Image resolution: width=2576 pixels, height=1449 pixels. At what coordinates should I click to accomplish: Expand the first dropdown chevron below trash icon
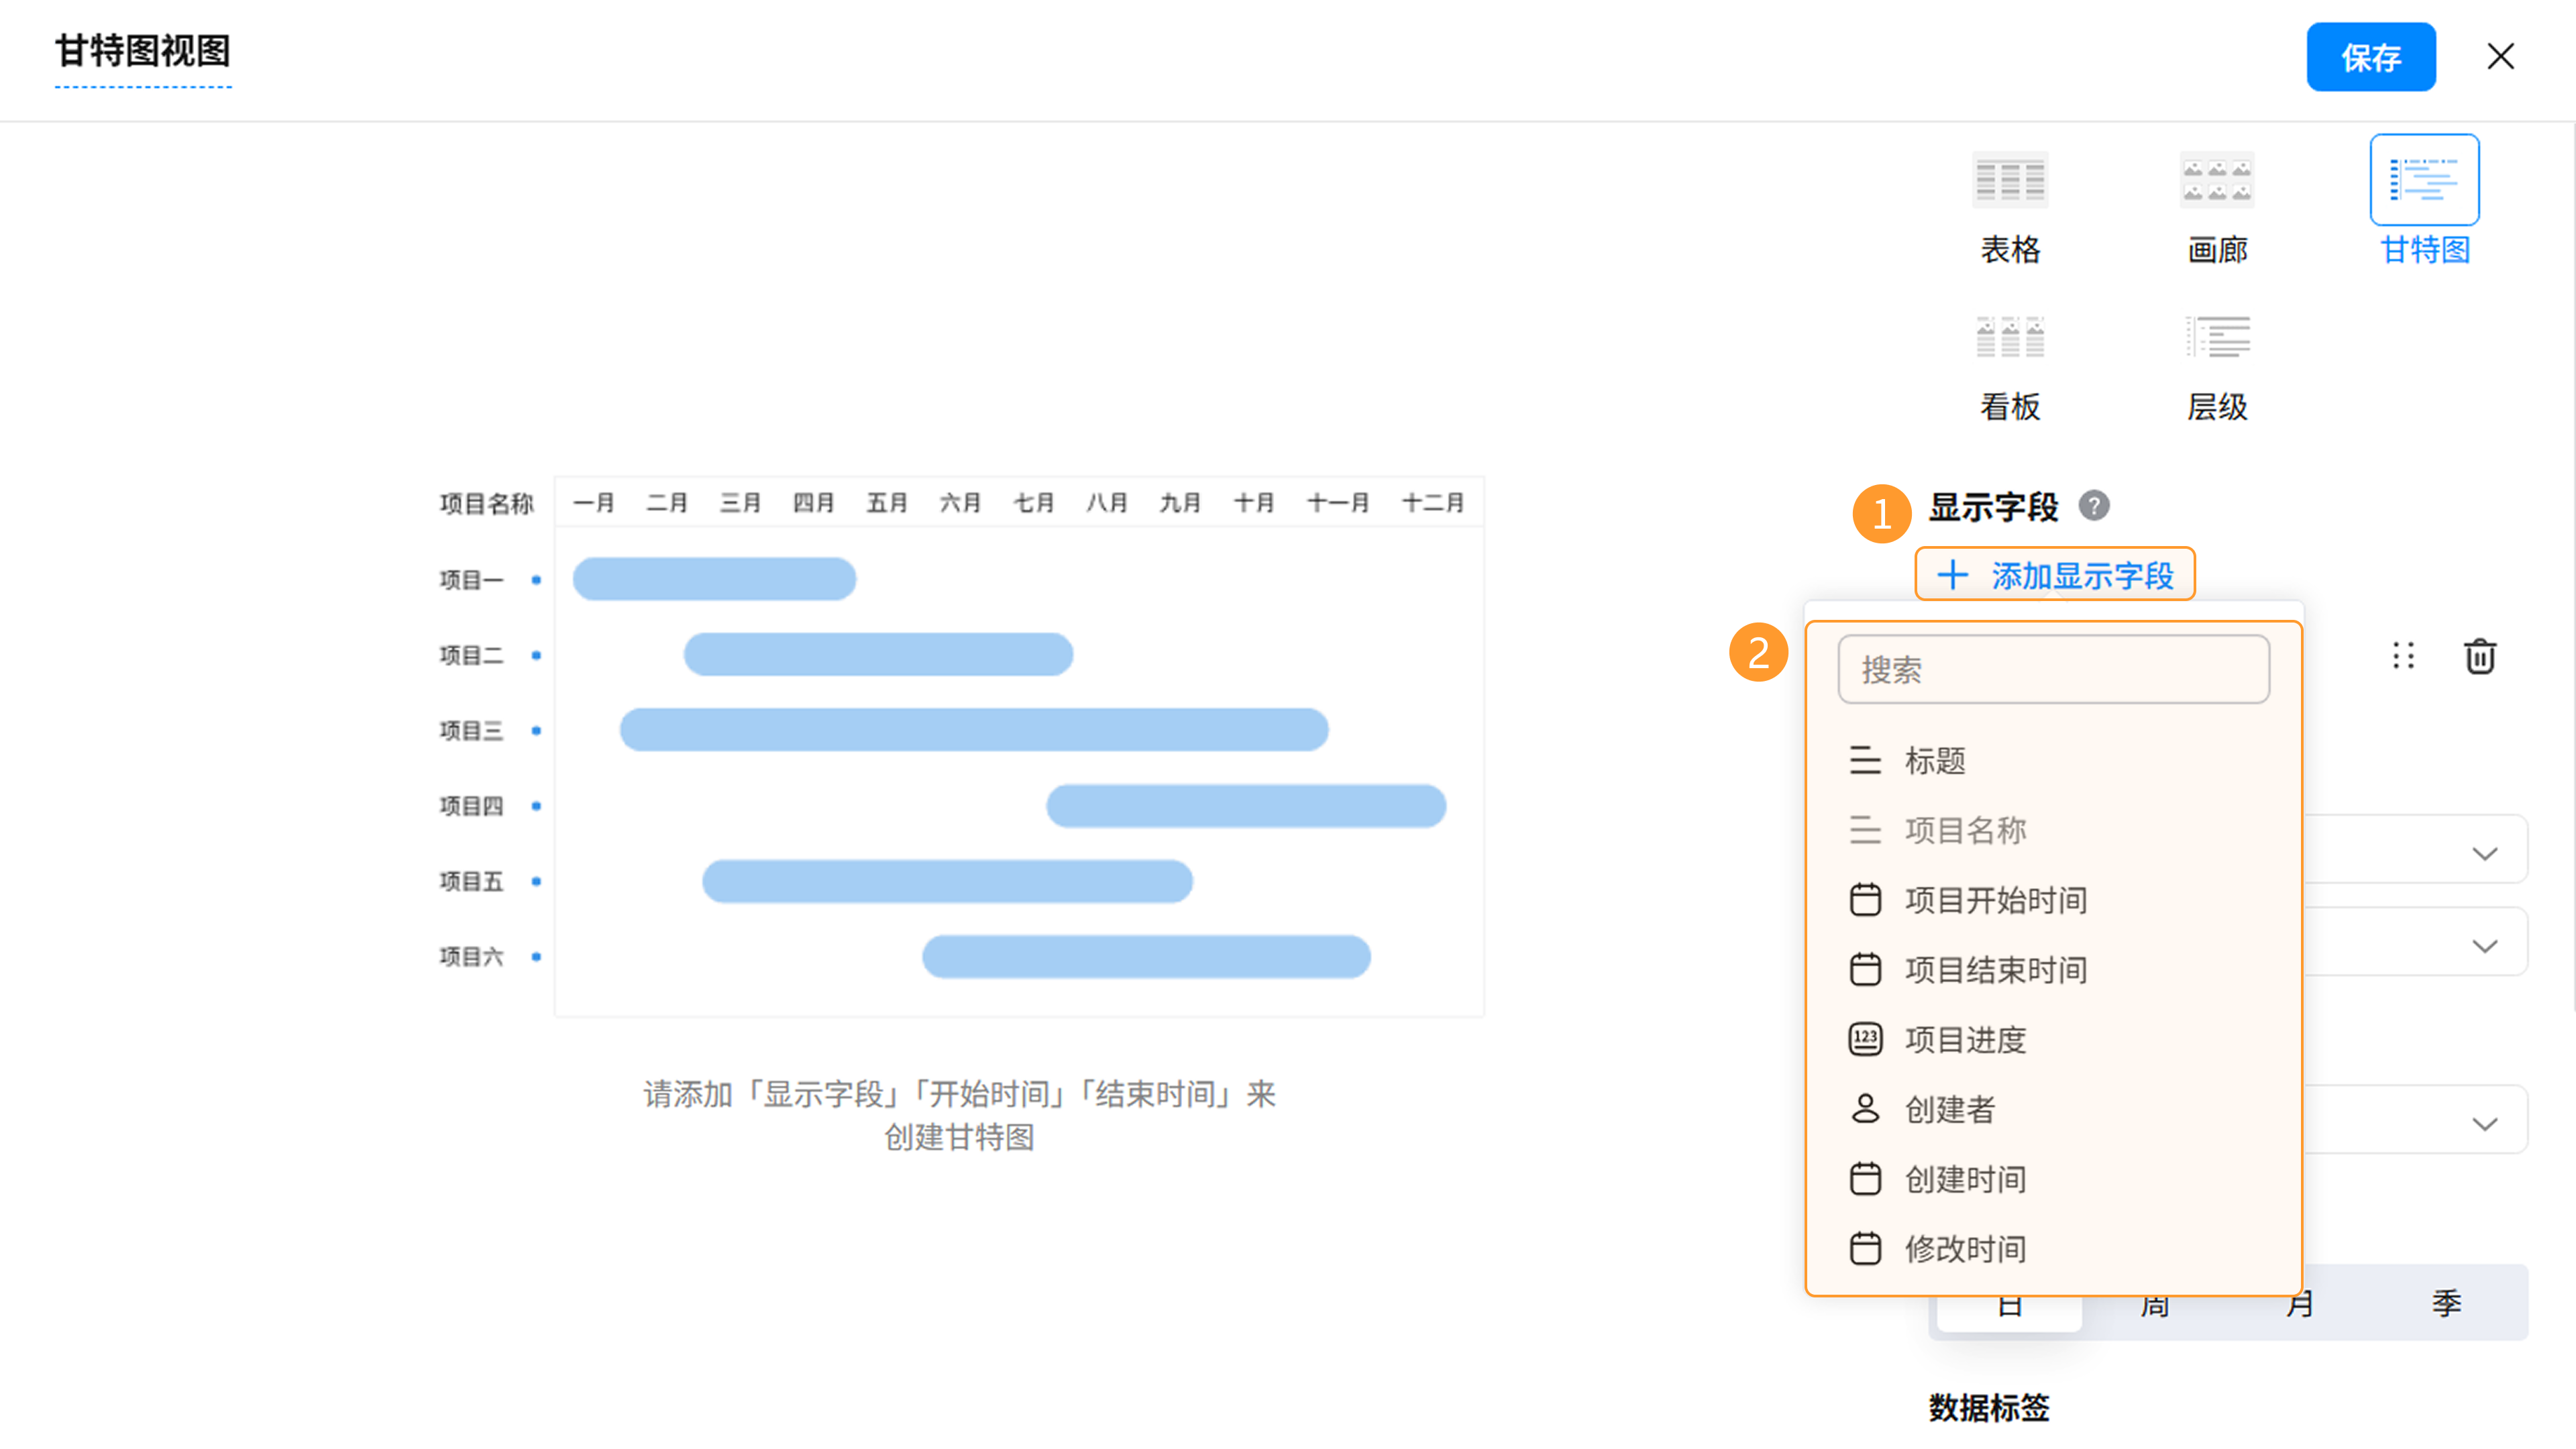2485,853
